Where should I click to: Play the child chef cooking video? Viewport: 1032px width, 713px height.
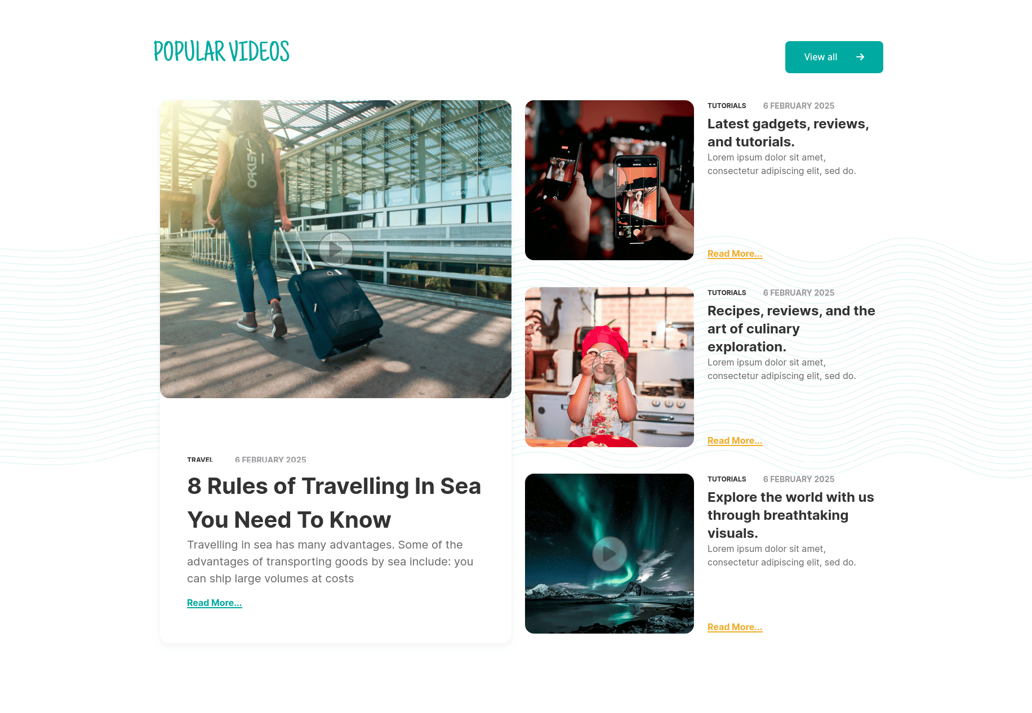click(610, 367)
